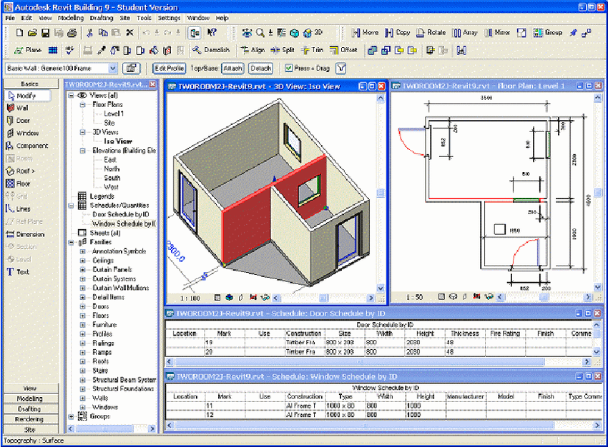
Task: Open the Modelling menu
Action: pyautogui.click(x=71, y=18)
